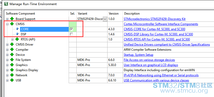Open the STMicroelectronics STM32F429I-Discovery Kit link
Image resolution: width=214 pixels, height=97 pixels.
155,19
